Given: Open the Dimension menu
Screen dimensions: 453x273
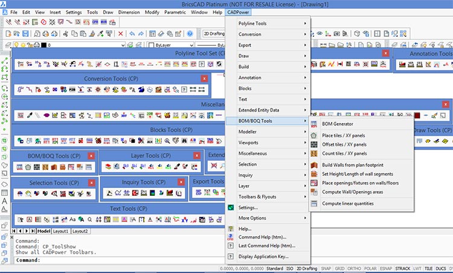Looking at the screenshot, I should (x=127, y=12).
